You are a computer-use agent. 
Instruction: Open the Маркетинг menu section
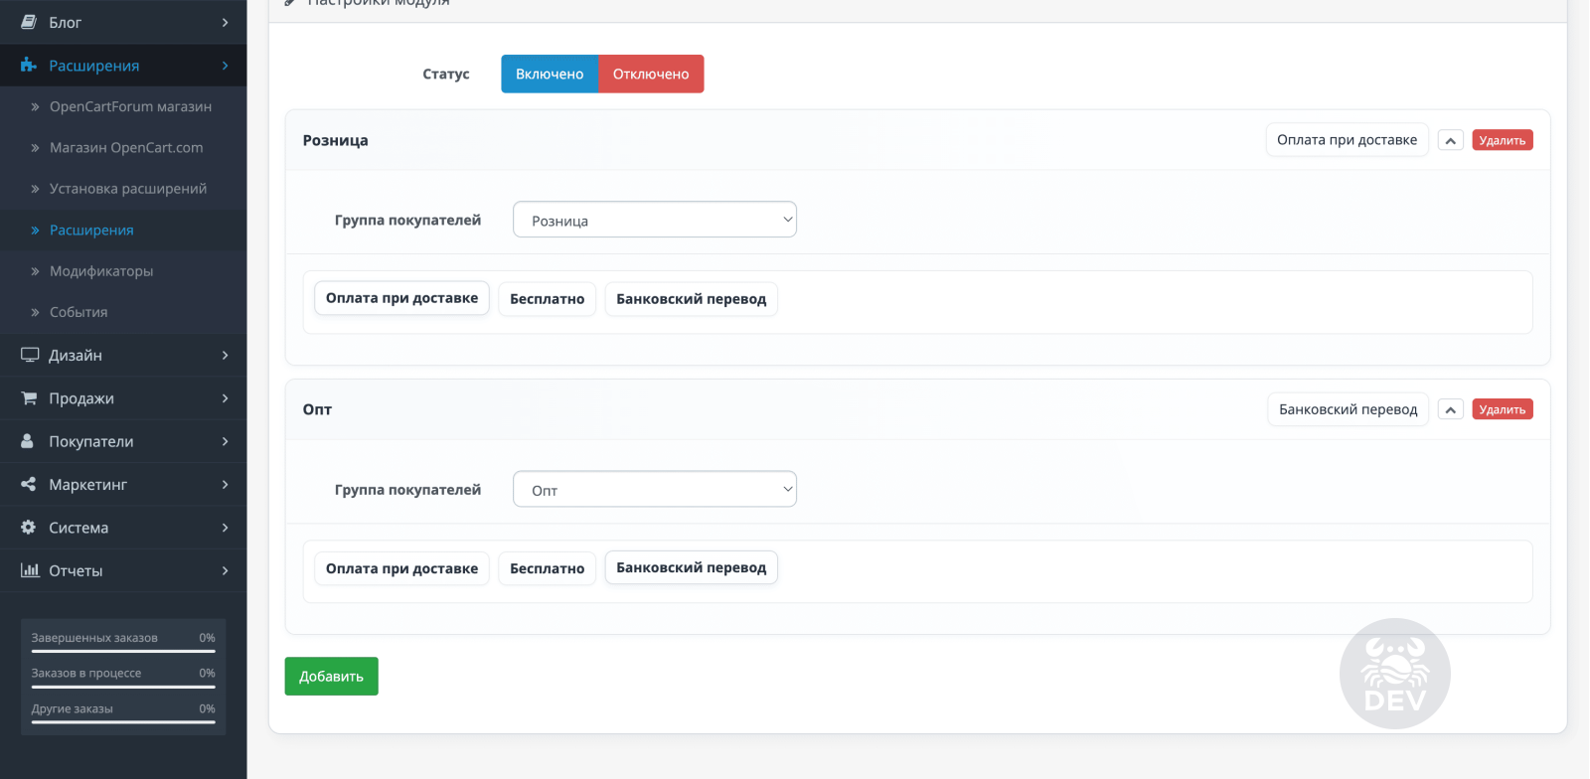pos(123,484)
